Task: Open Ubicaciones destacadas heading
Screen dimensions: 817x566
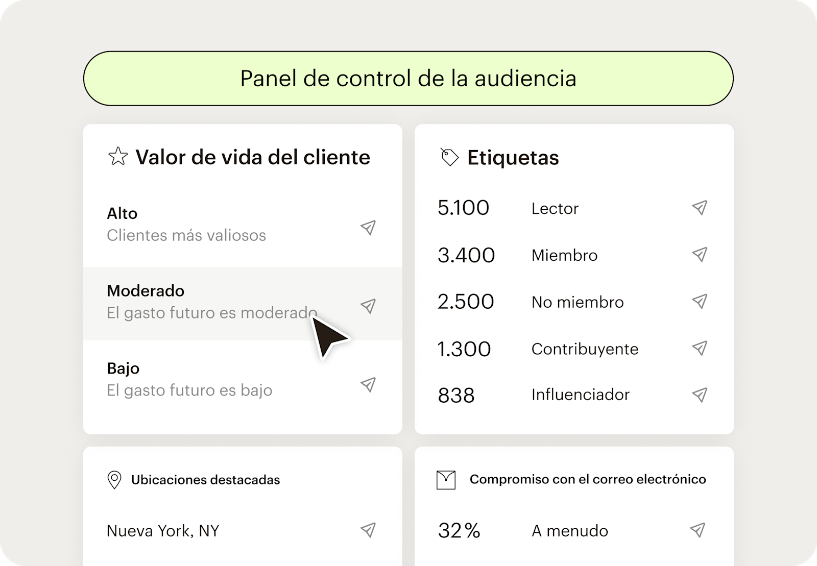Action: 205,480
